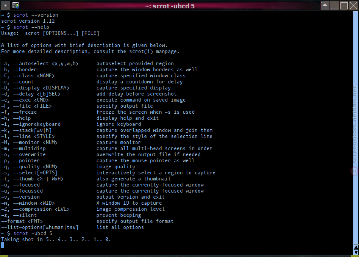Click the terminal monitor icon in titlebar

[x=16, y=5]
